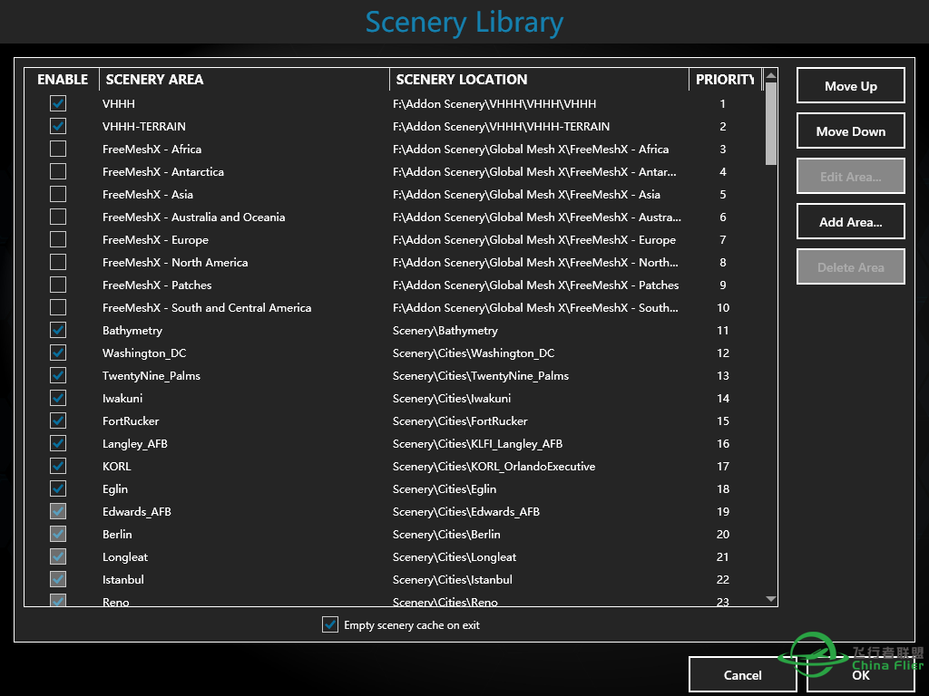The image size is (929, 696).
Task: Uncheck the VHHH scenery enable checkbox
Action: pyautogui.click(x=58, y=103)
